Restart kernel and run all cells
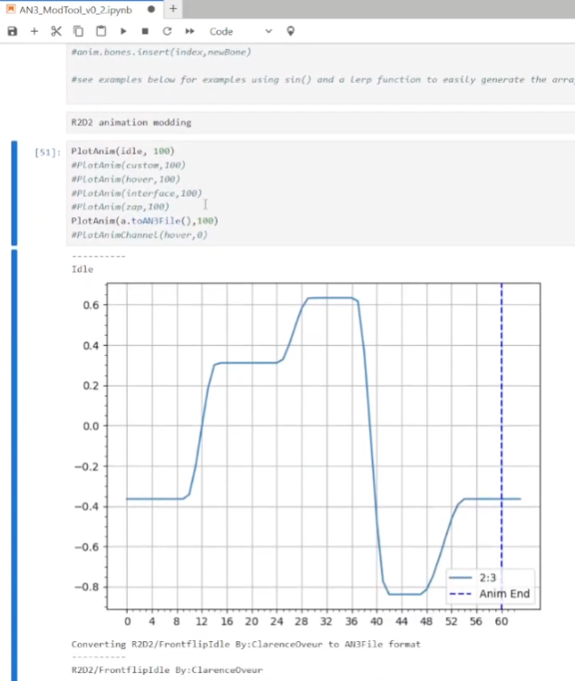The height and width of the screenshot is (681, 575). 190,31
